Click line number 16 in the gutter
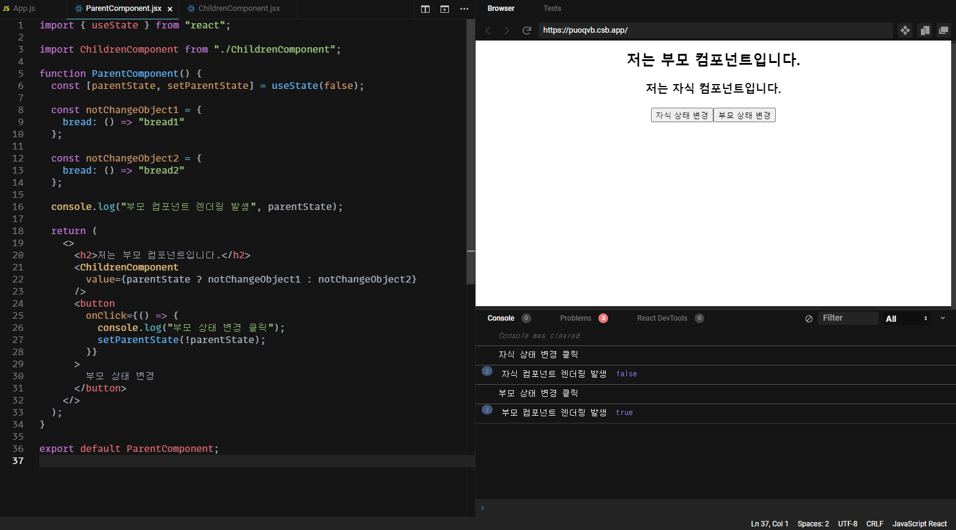Viewport: 956px width, 530px height. pos(18,207)
